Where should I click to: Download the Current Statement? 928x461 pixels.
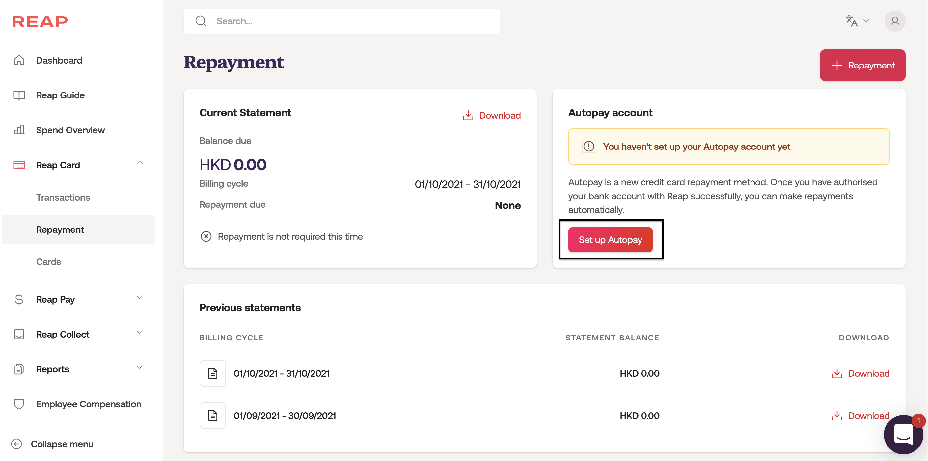coord(492,115)
